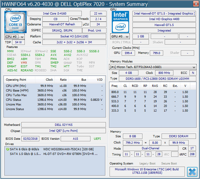This screenshot has height=179, width=200.
Task: Click the Intel HD Graphics 4400 field
Action: pos(164,19)
